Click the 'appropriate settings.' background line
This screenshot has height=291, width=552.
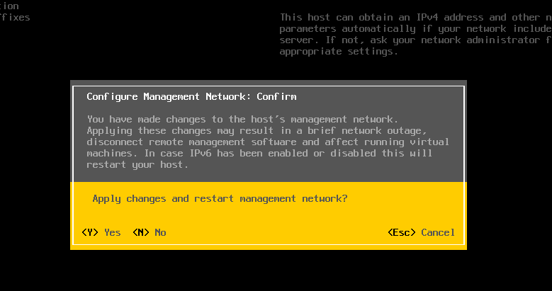coord(338,51)
